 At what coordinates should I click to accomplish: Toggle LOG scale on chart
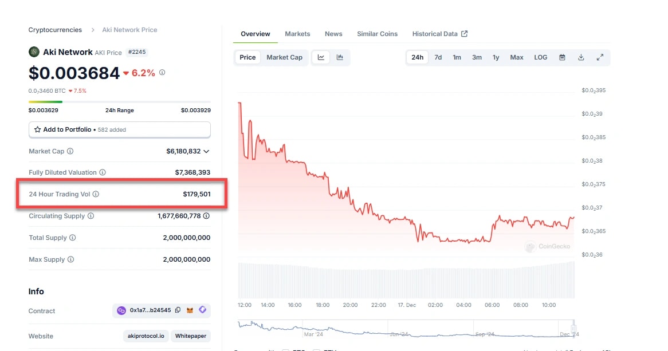(540, 57)
